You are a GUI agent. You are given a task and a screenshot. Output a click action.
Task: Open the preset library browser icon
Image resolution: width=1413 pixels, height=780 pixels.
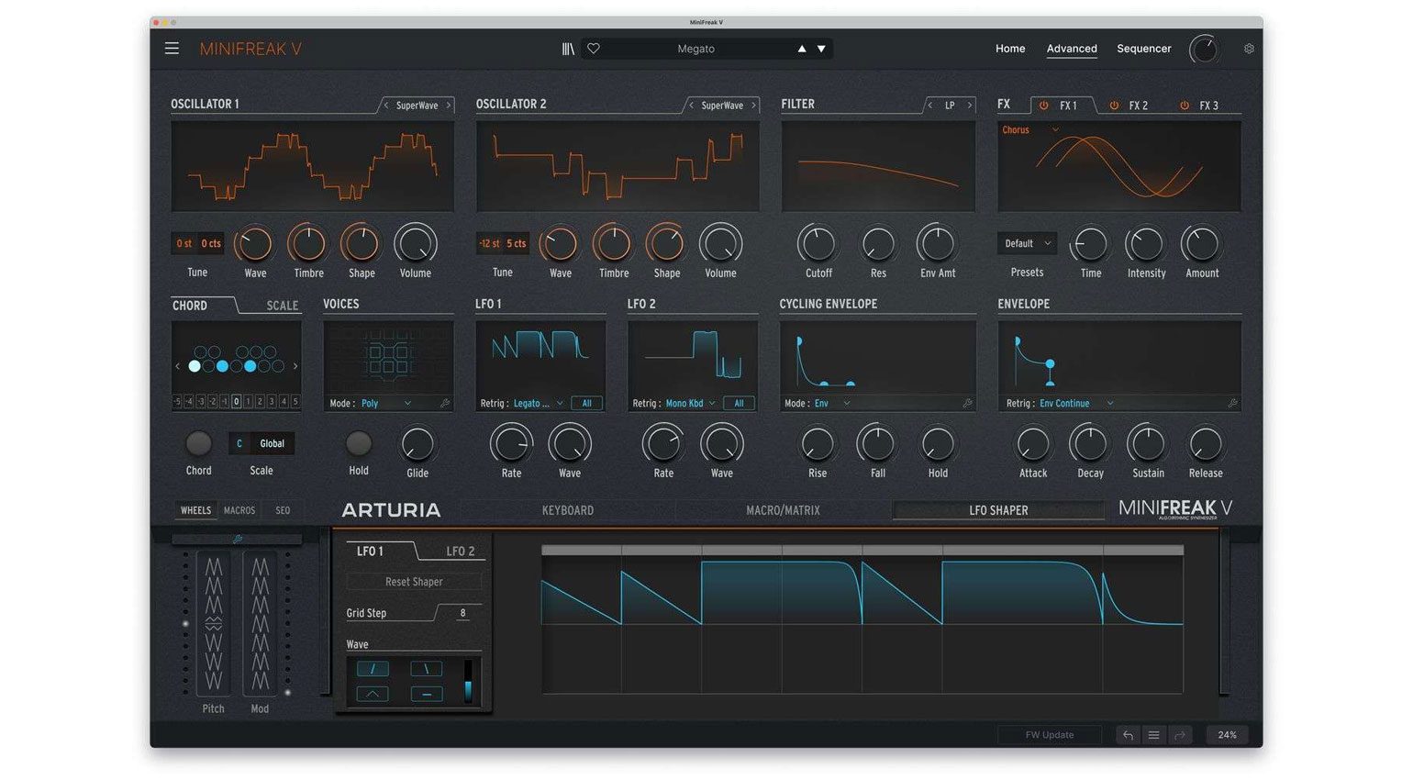coord(568,48)
